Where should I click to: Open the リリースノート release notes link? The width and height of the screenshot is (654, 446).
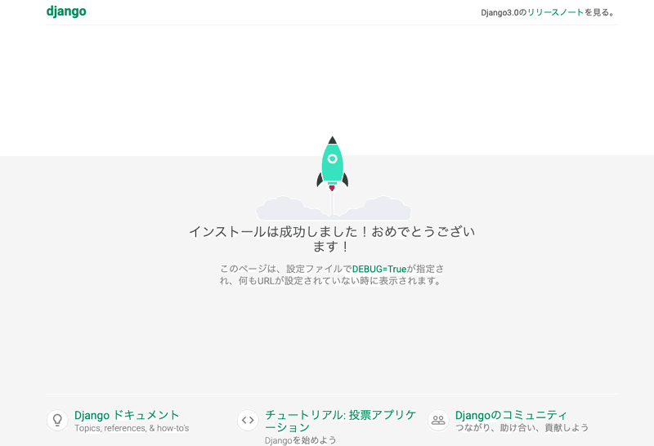(x=555, y=12)
